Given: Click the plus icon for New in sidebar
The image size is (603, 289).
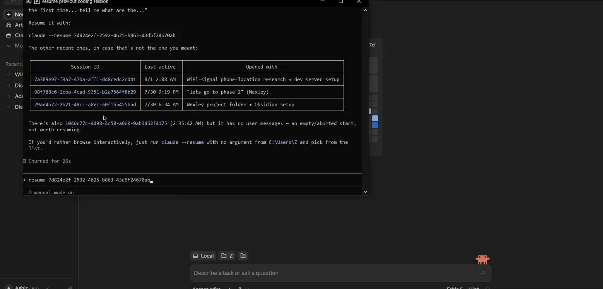Looking at the screenshot, I should 9,14.
